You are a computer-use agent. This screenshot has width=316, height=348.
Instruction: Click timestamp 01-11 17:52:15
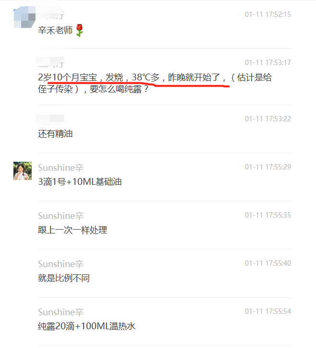point(267,14)
